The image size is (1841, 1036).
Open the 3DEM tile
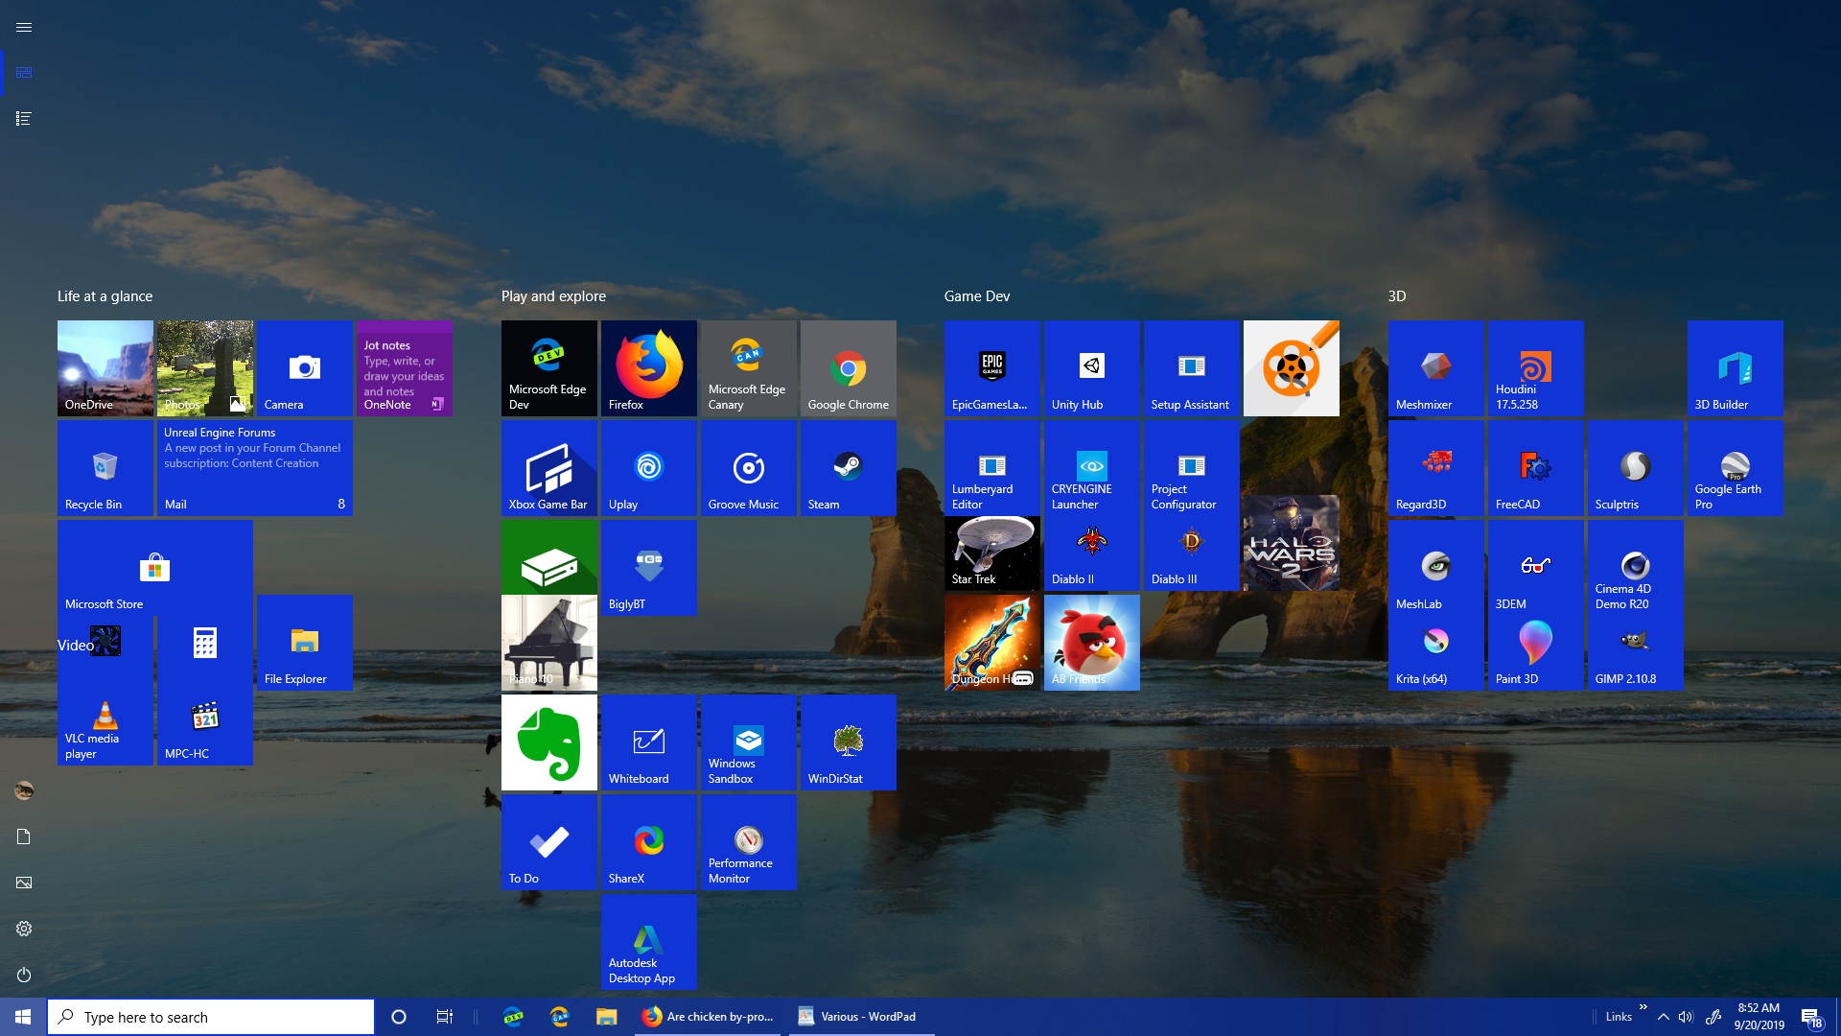(1535, 568)
